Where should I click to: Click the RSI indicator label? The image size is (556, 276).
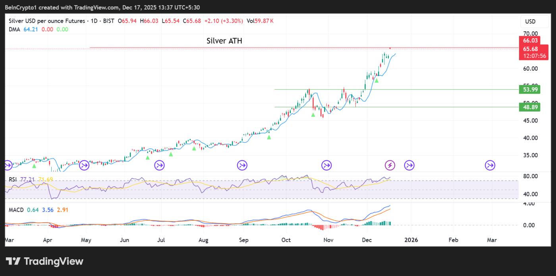(12, 179)
